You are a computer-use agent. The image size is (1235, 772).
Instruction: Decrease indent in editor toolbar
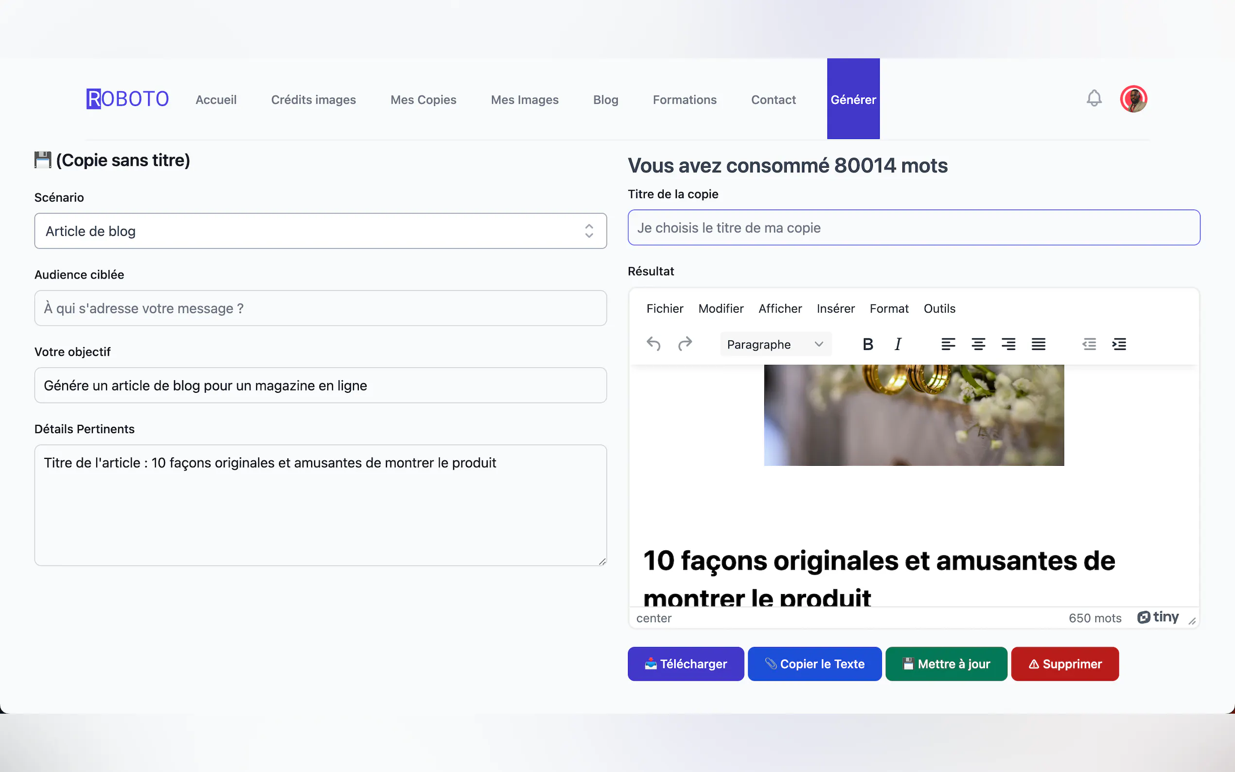1089,344
